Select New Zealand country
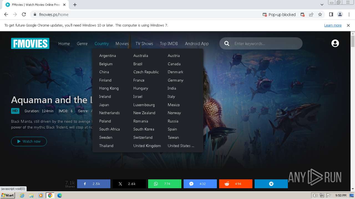 pos(144,113)
